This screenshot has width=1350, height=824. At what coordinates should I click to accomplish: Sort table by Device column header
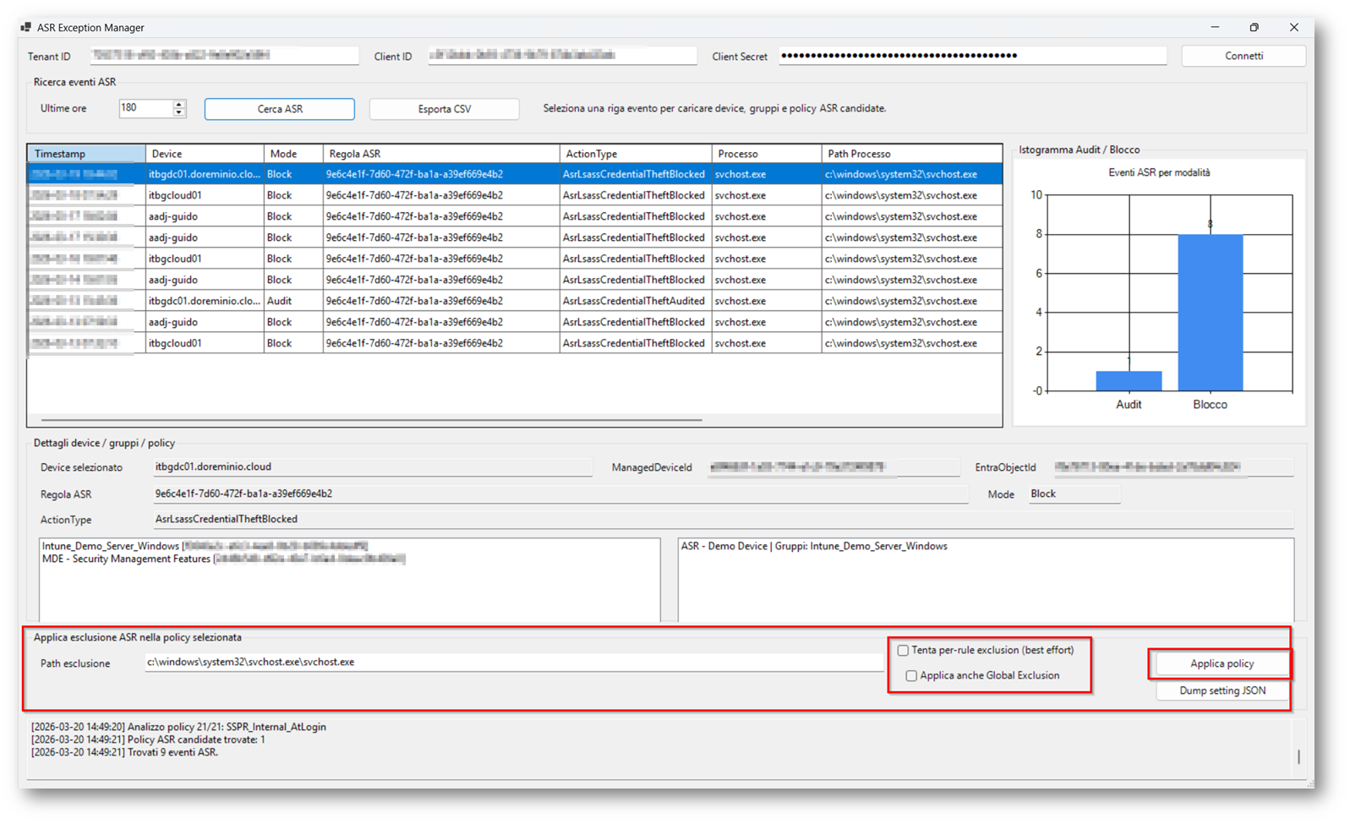click(x=204, y=154)
